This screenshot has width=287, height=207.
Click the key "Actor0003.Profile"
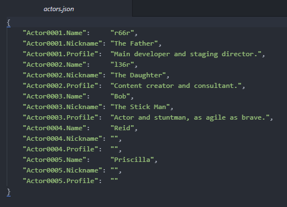point(60,117)
